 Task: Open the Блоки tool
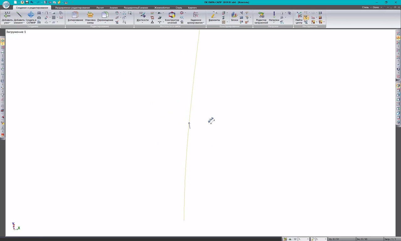point(234,15)
